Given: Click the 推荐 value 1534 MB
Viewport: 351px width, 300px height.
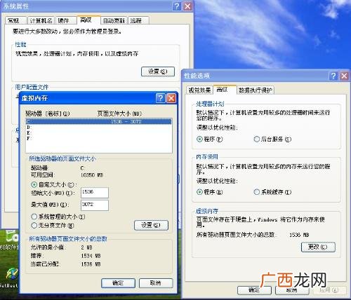Looking at the screenshot, I should pyautogui.click(x=91, y=256).
